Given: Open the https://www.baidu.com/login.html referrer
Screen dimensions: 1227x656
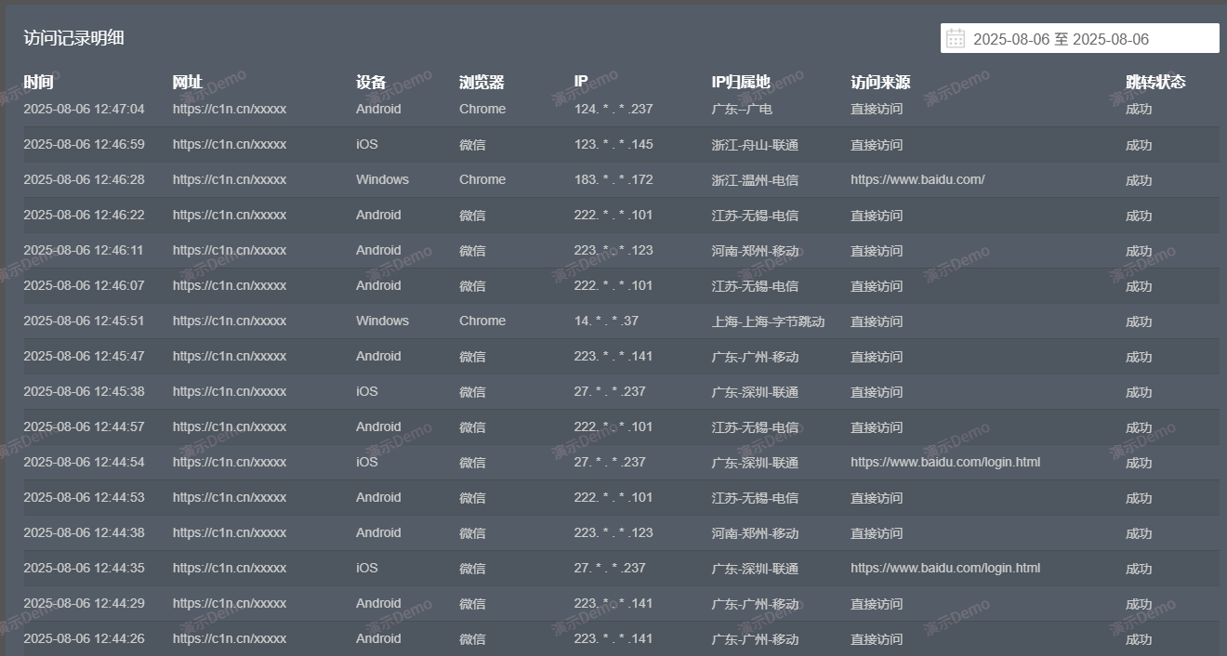Looking at the screenshot, I should pos(945,462).
